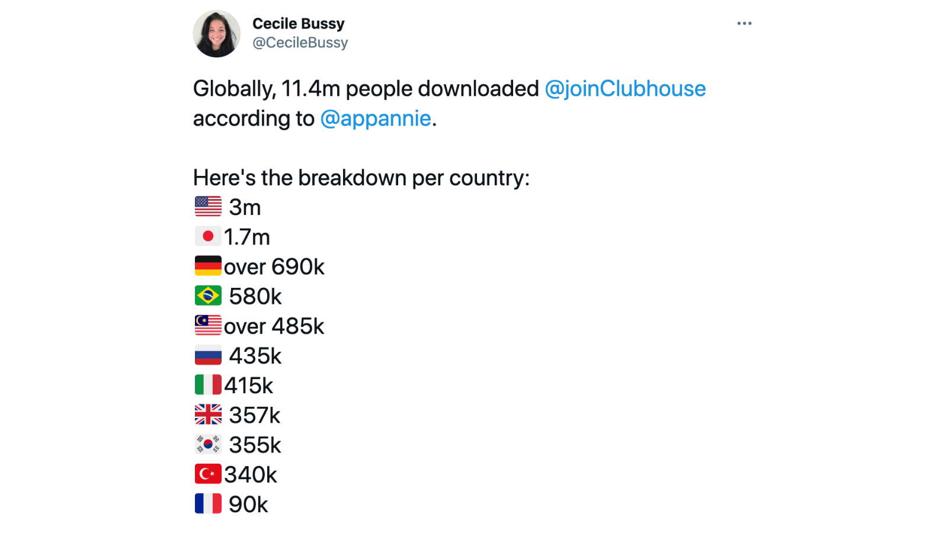Open the @appannie profile link
The width and height of the screenshot is (948, 533).
(x=376, y=118)
